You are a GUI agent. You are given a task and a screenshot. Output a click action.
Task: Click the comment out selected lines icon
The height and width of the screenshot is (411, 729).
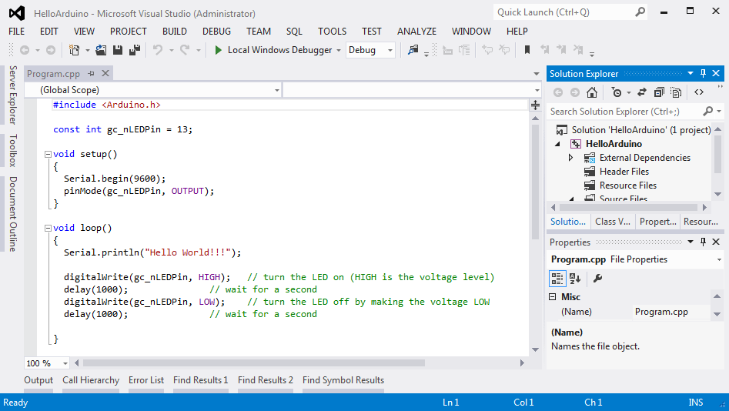[x=487, y=50]
